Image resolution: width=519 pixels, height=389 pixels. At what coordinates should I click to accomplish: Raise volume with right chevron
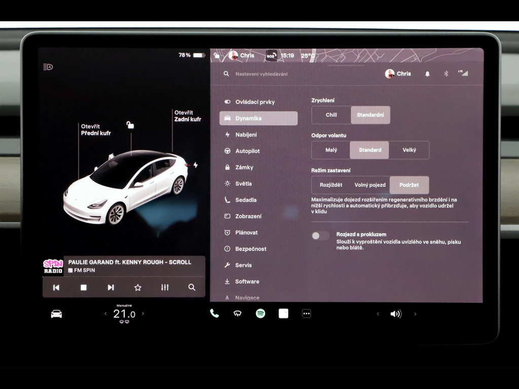[415, 314]
